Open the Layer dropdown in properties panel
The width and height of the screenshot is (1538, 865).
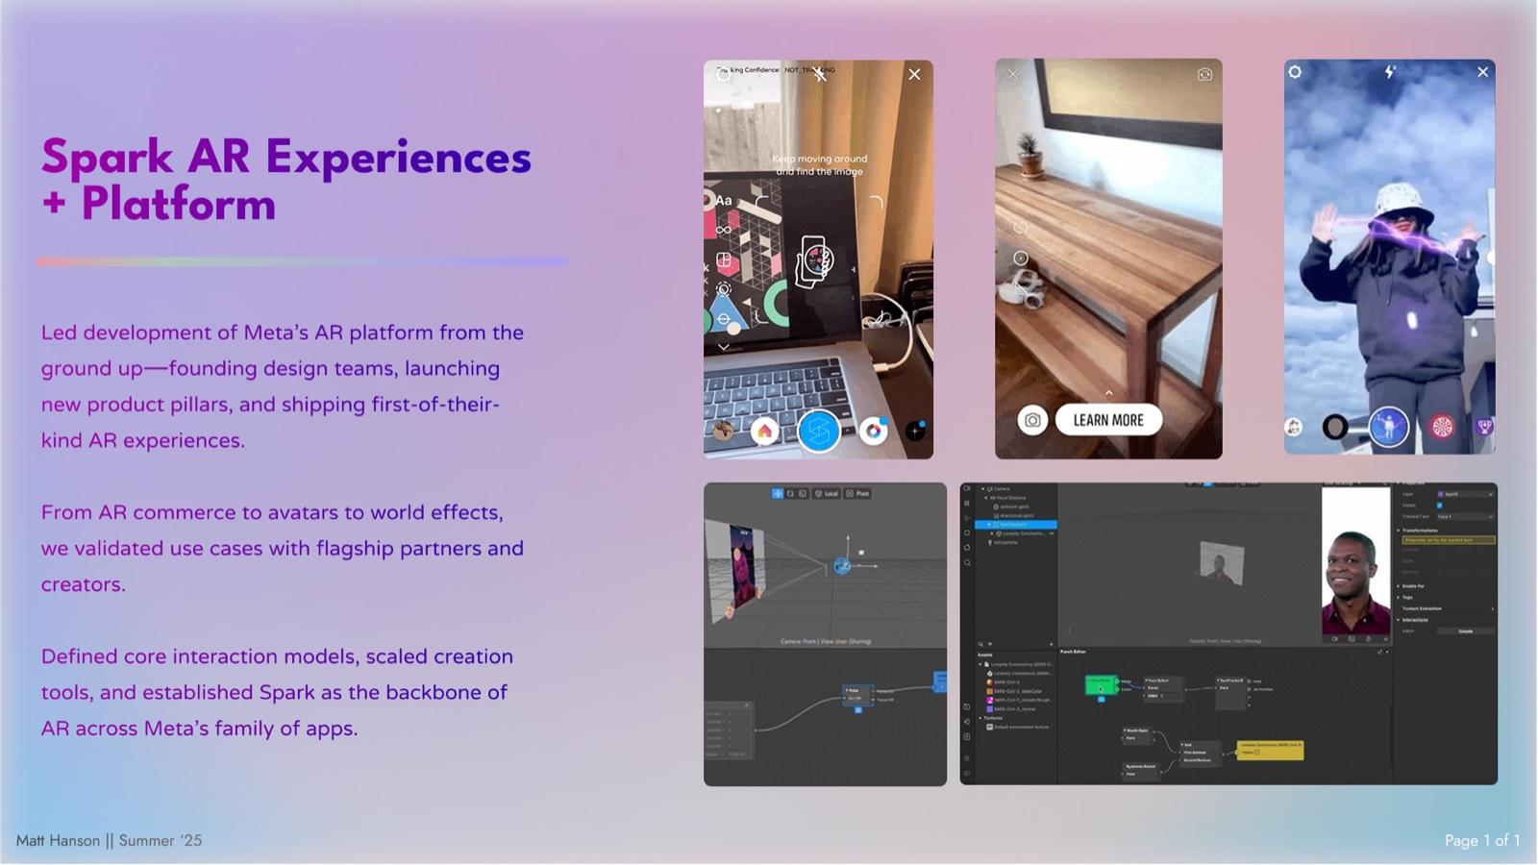[x=1465, y=494]
